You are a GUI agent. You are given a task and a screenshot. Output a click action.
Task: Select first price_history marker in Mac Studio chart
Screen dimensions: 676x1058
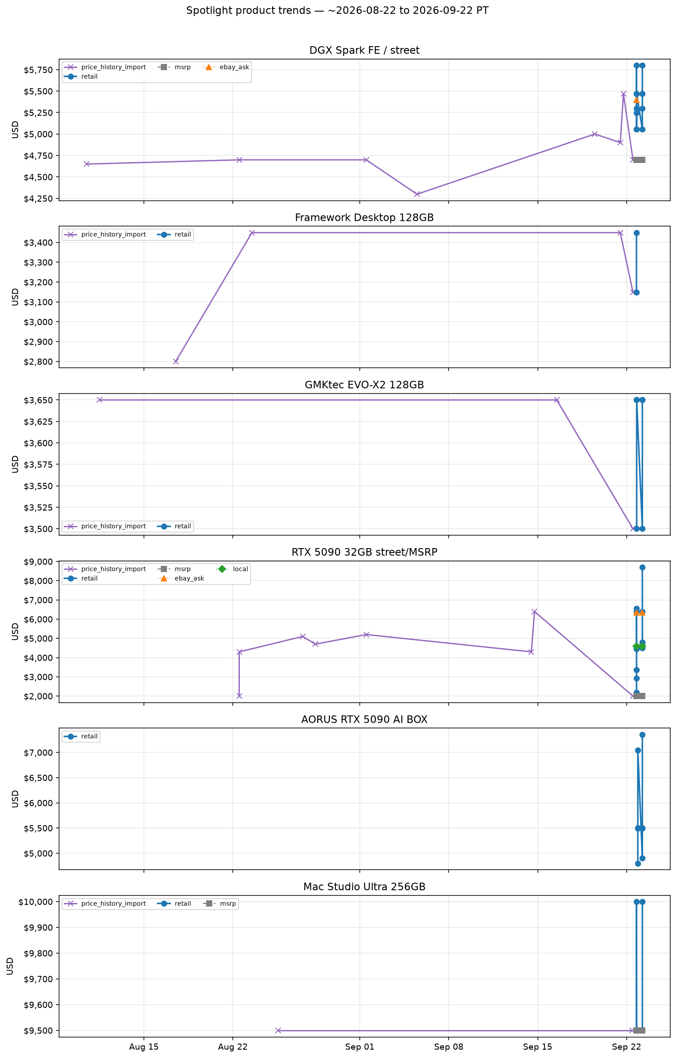278,1030
